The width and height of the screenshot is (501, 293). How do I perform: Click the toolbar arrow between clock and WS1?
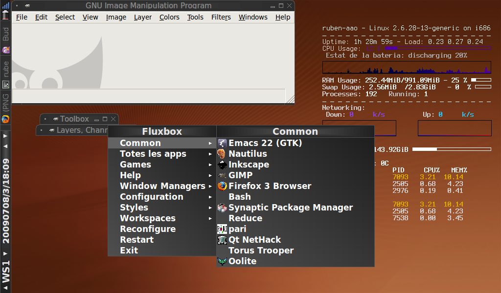[x=5, y=254]
